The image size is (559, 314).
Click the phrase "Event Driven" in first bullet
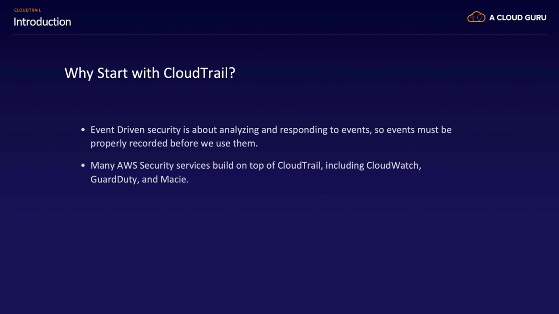[x=117, y=130]
